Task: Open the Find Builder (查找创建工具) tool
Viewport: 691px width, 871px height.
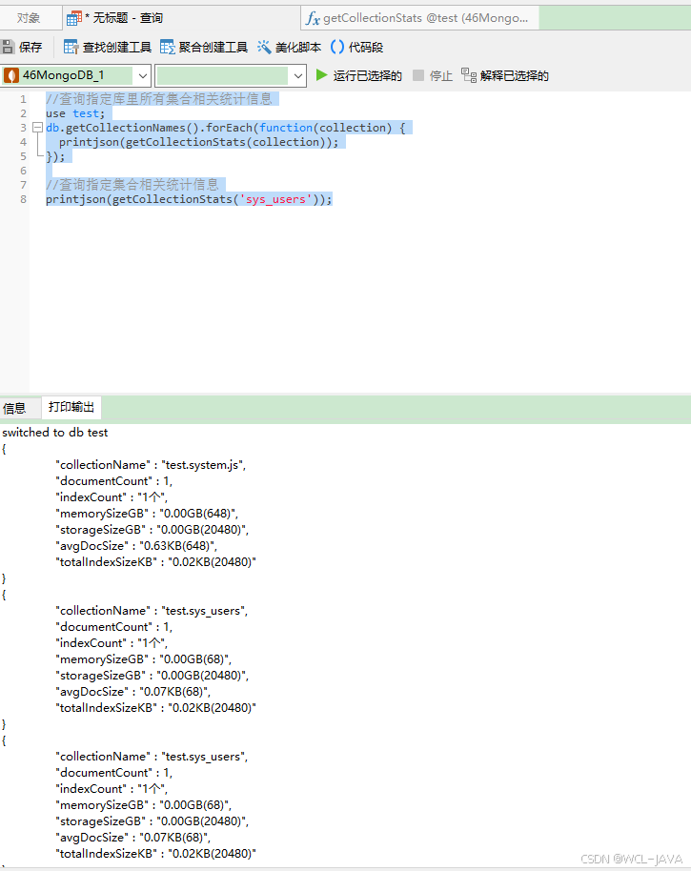Action: coord(107,48)
